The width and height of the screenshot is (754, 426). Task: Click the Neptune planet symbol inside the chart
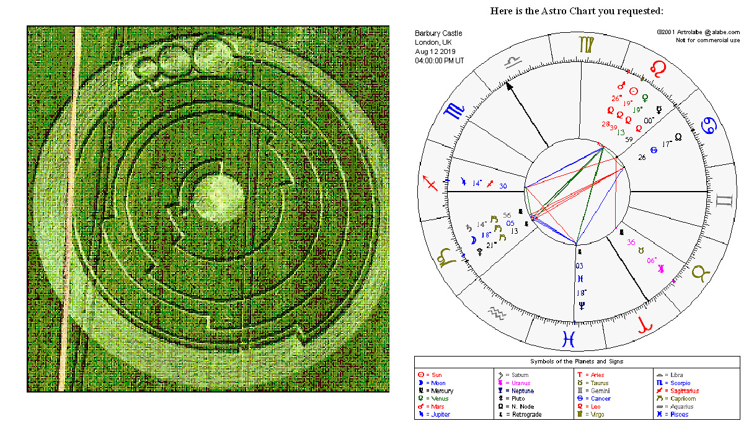coord(582,305)
